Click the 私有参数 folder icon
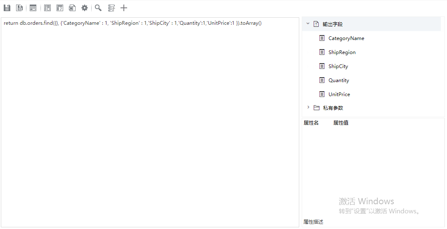This screenshot has width=447, height=229. [x=317, y=108]
